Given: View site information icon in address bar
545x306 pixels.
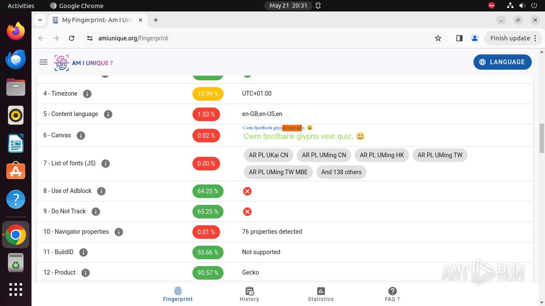Looking at the screenshot, I should [89, 38].
